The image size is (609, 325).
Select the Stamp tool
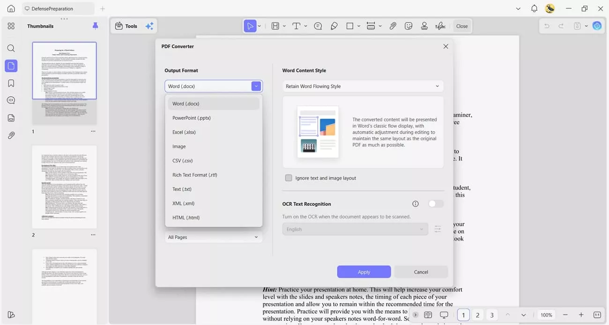point(424,26)
